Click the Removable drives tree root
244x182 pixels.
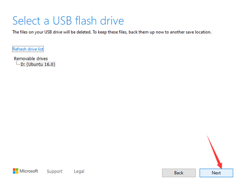[x=31, y=59]
